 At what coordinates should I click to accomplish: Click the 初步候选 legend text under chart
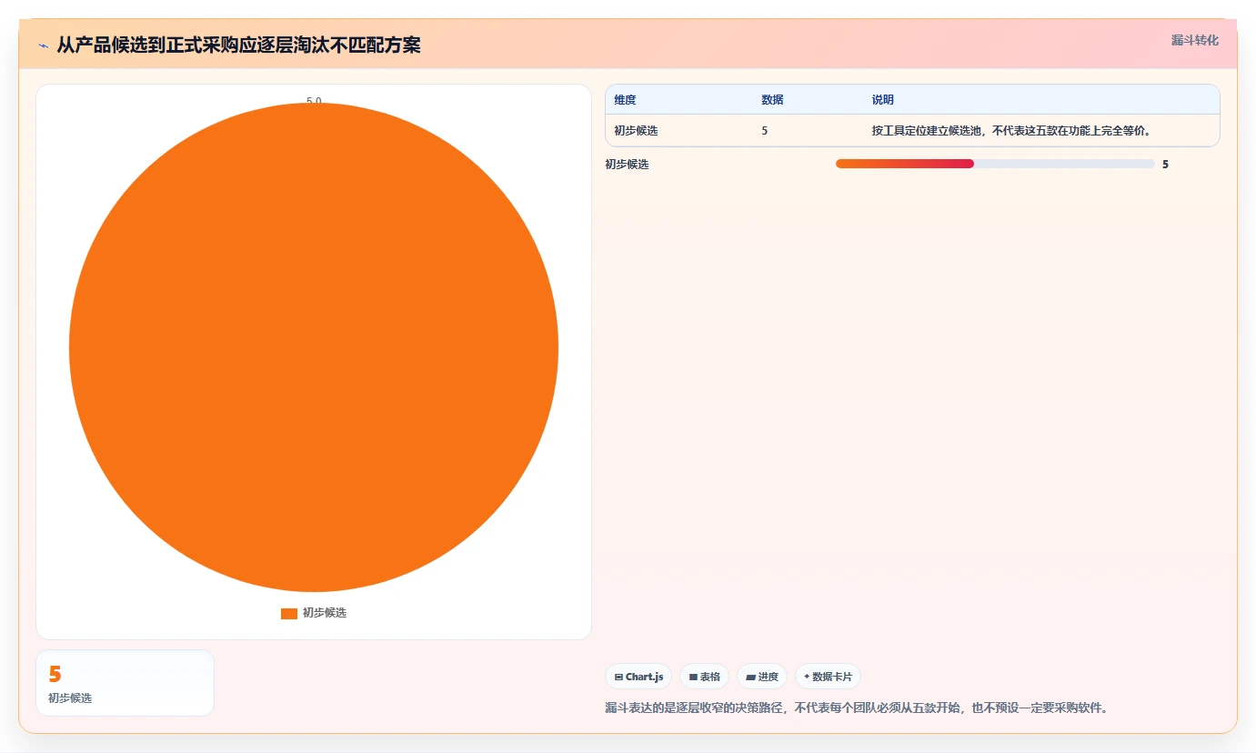tap(325, 613)
